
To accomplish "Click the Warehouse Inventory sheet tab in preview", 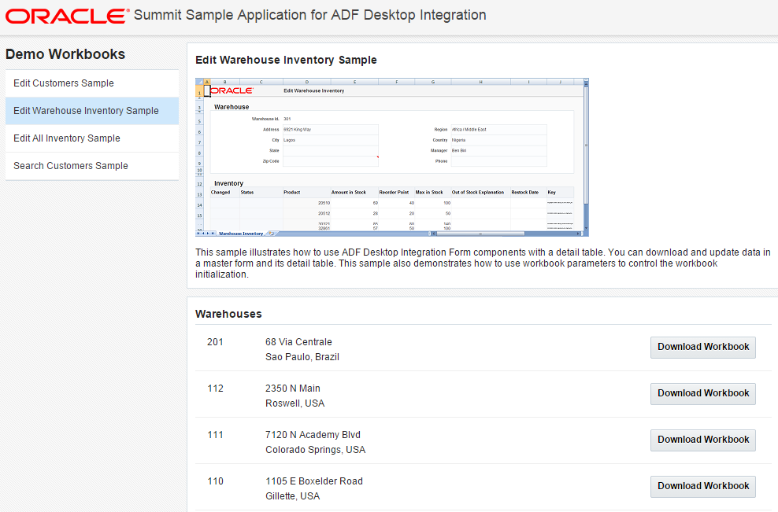I will [x=241, y=234].
